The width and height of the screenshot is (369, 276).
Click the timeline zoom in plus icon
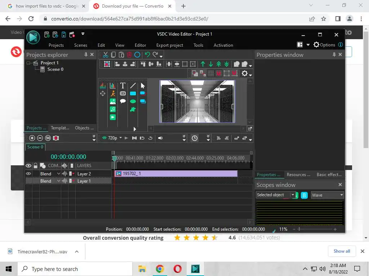(x=32, y=138)
